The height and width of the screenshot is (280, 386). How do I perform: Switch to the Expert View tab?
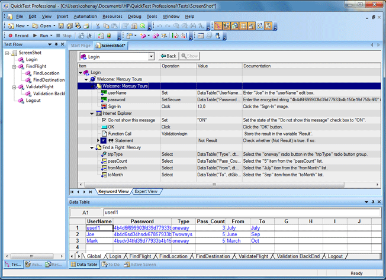[145, 191]
